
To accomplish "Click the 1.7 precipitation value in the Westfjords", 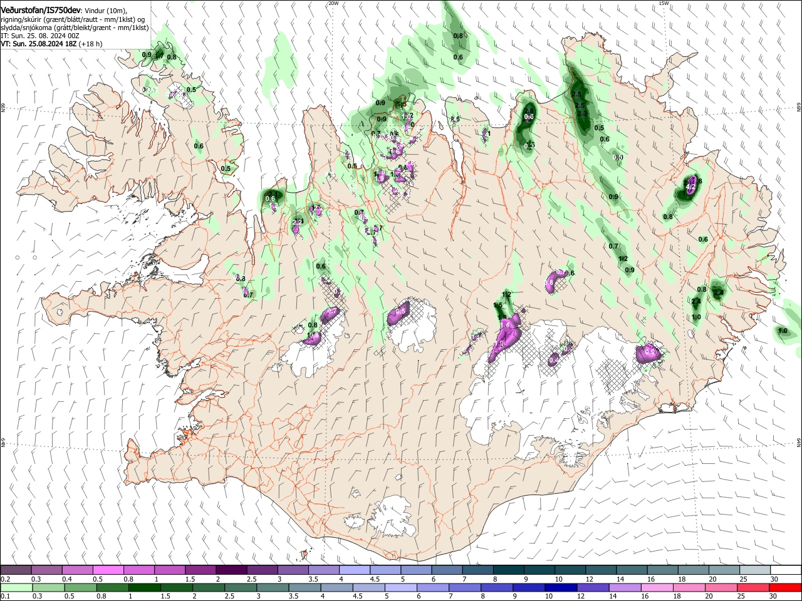I will click(159, 56).
